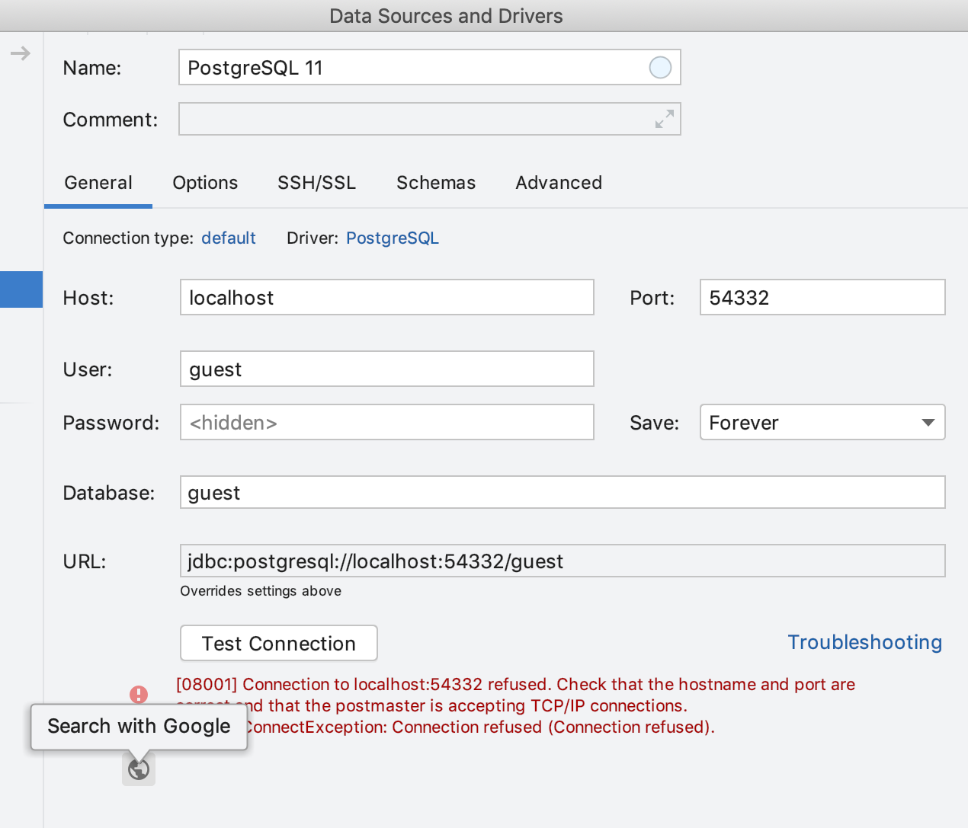
Task: Click the Database name field
Action: (x=562, y=493)
